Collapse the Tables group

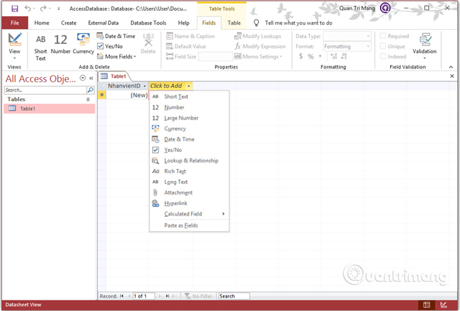click(88, 100)
